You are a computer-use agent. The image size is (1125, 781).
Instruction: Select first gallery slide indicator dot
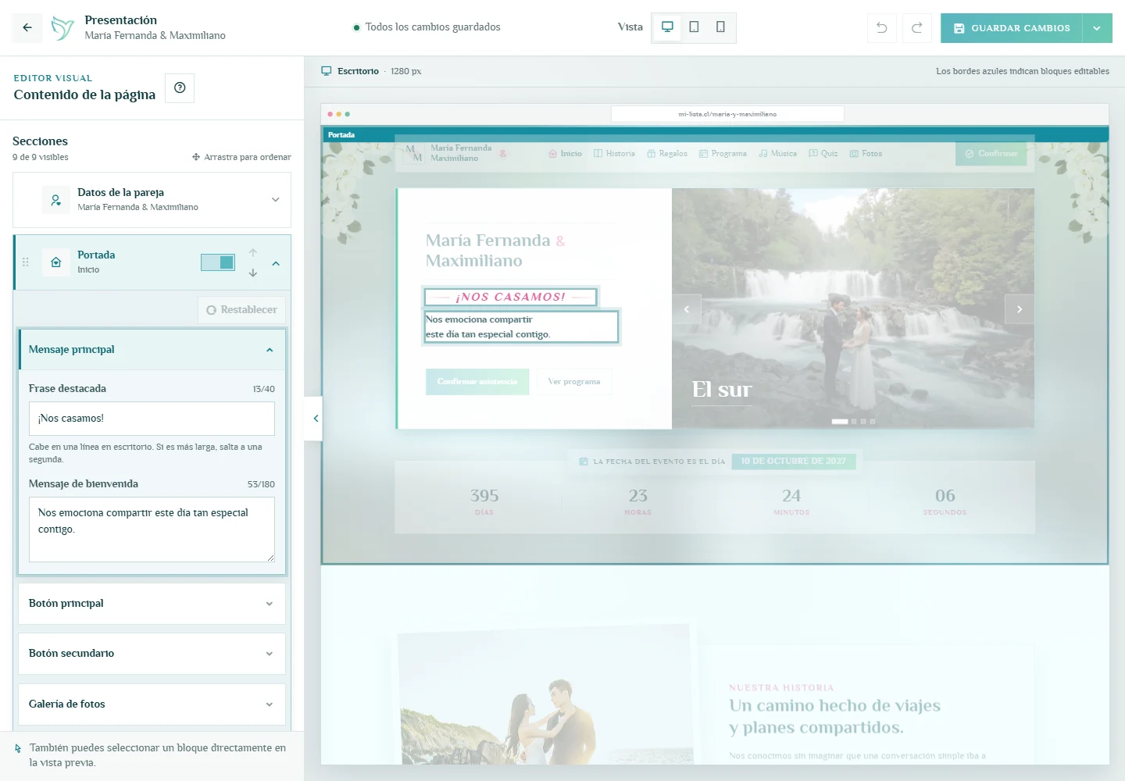[x=840, y=422]
